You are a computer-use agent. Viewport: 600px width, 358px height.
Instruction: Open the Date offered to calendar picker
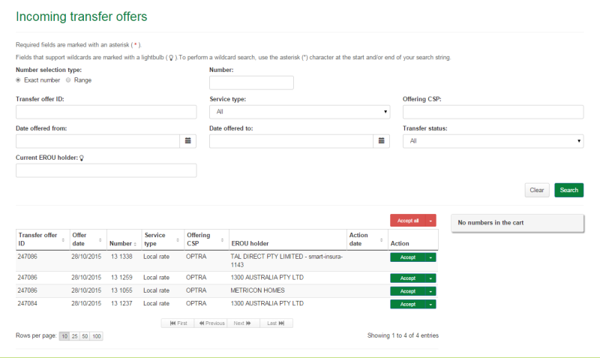[x=382, y=141]
